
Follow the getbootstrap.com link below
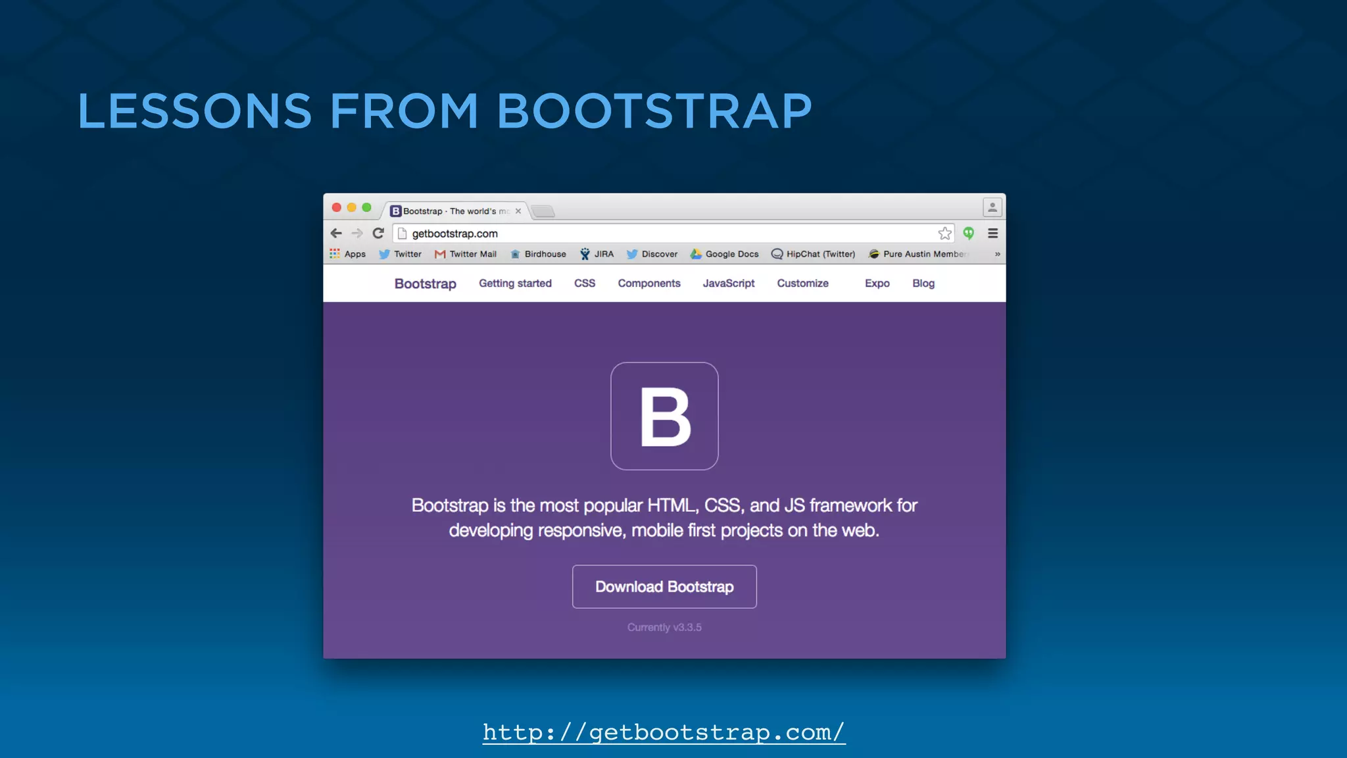click(x=664, y=732)
